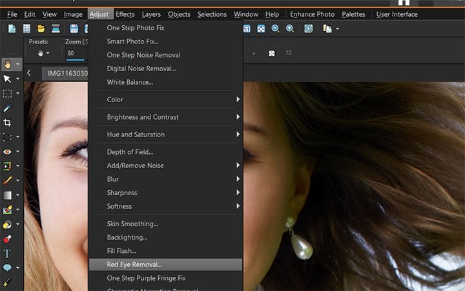Open the Effects menu

tap(125, 14)
